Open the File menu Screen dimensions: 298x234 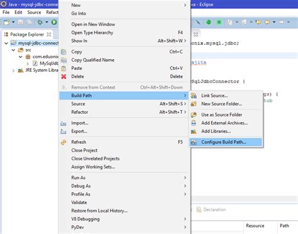(x=6, y=13)
